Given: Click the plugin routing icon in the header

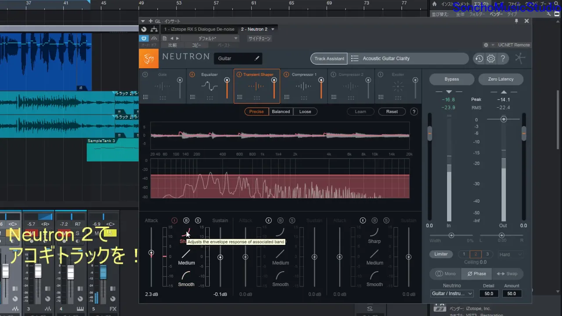Looking at the screenshot, I should (154, 29).
